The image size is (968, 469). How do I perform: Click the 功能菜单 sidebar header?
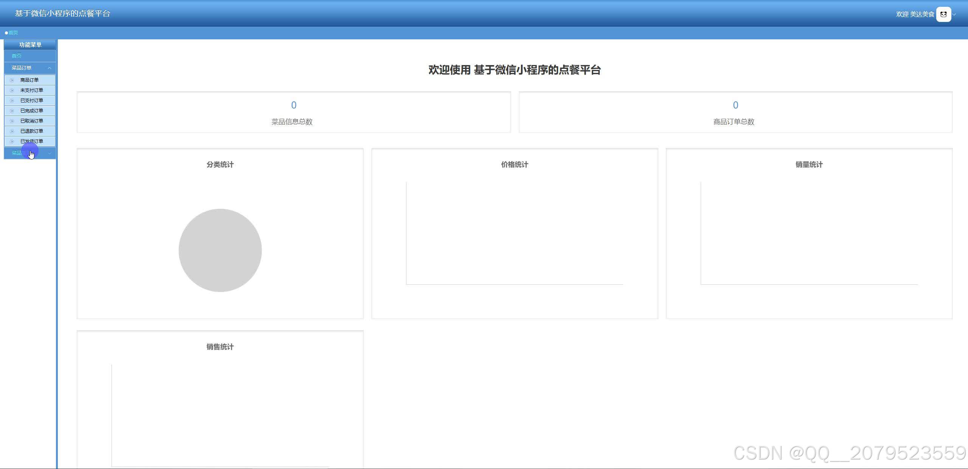[x=30, y=45]
